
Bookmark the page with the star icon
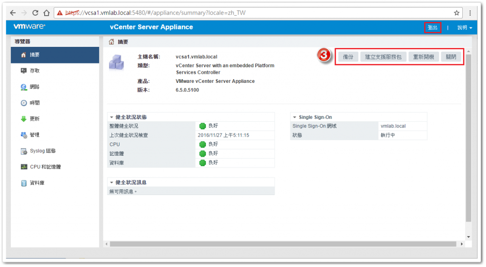(457, 13)
